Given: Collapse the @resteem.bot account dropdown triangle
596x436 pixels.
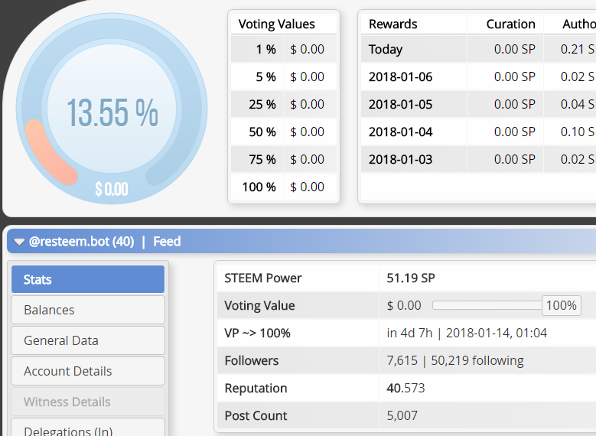Looking at the screenshot, I should tap(18, 242).
